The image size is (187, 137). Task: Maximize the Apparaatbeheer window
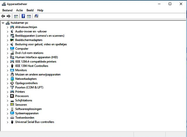point(170,4)
